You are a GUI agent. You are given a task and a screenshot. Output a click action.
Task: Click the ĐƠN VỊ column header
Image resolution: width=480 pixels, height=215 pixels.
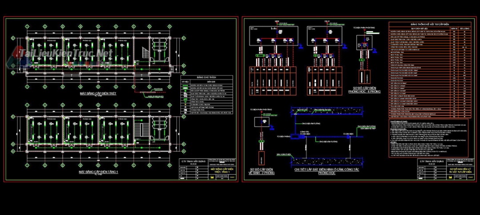pyautogui.click(x=454, y=28)
